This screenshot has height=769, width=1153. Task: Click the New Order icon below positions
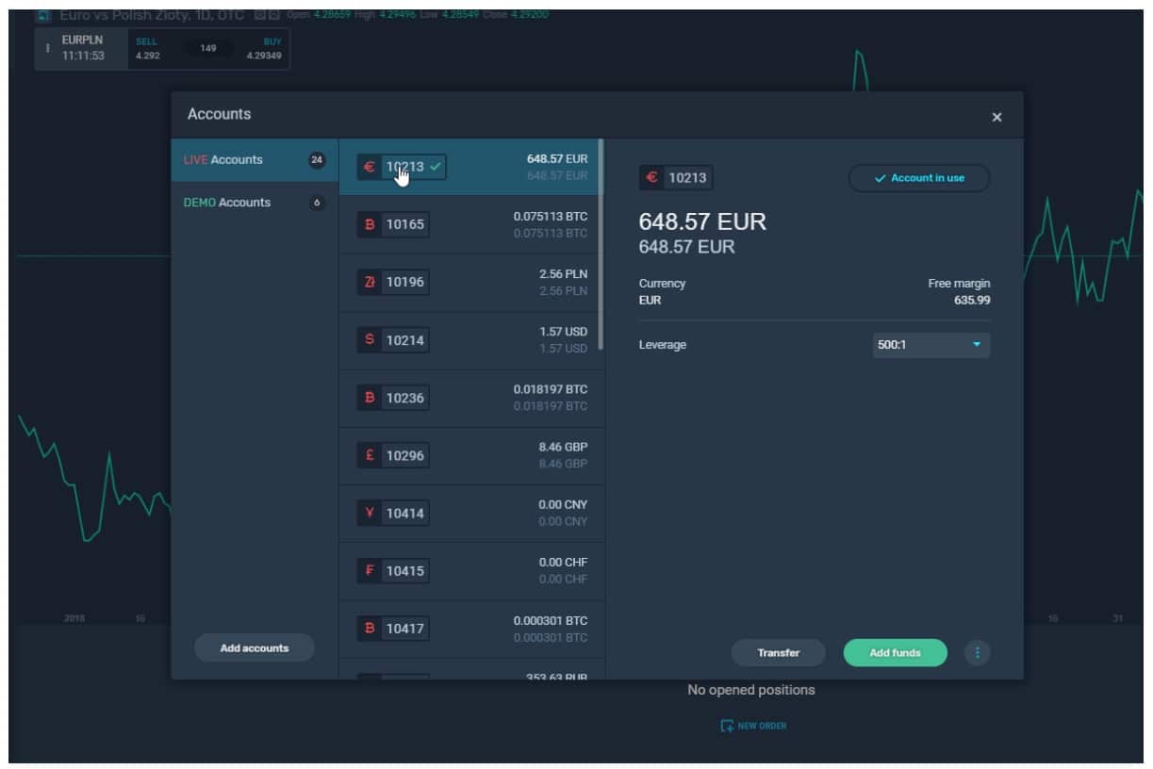726,726
